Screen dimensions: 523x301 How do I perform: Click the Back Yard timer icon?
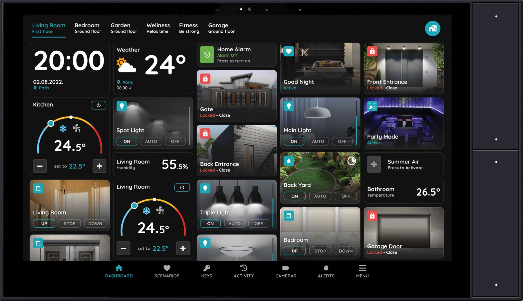click(x=352, y=161)
